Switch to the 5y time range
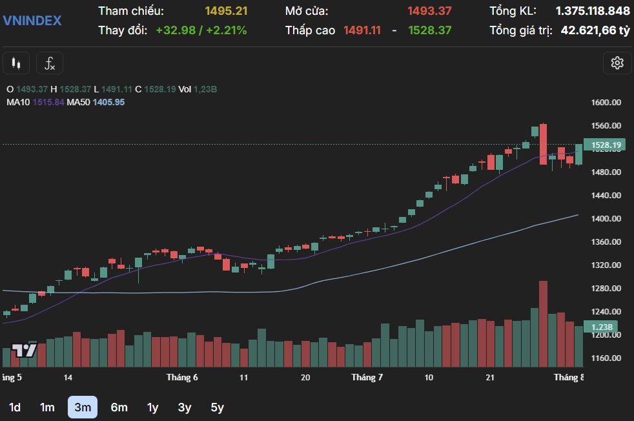634x421 pixels. tap(217, 407)
